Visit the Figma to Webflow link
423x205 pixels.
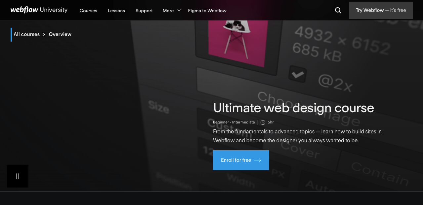click(x=207, y=11)
